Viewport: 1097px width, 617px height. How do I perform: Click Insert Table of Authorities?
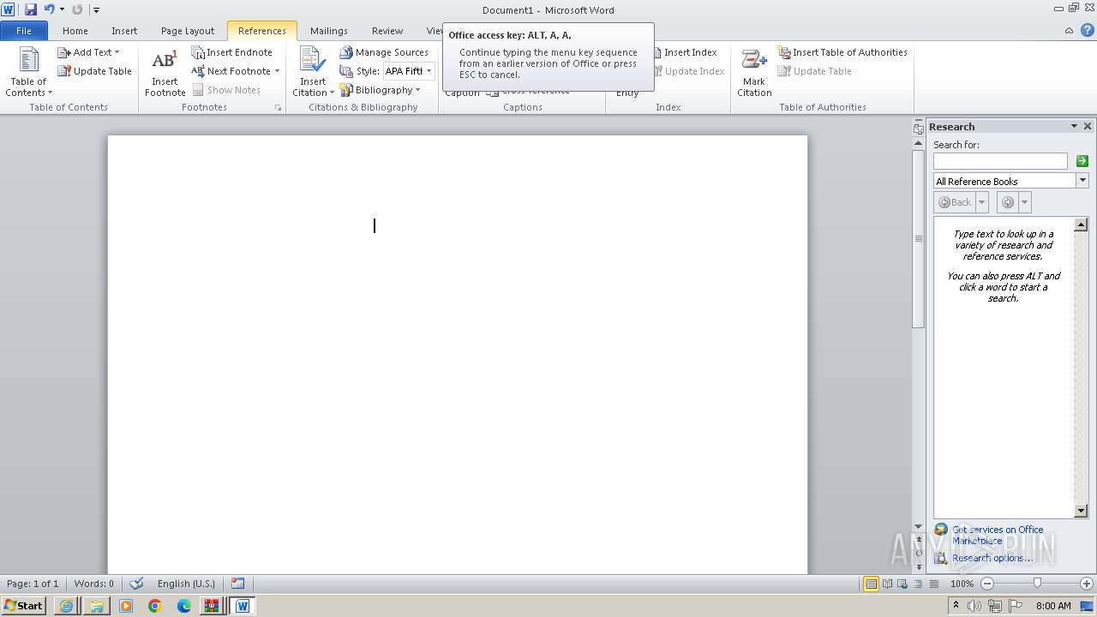(x=842, y=52)
